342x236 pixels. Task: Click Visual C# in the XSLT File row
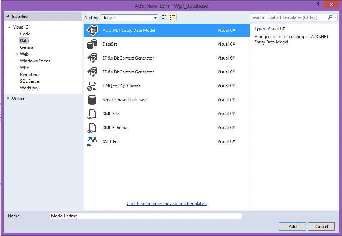click(x=227, y=142)
